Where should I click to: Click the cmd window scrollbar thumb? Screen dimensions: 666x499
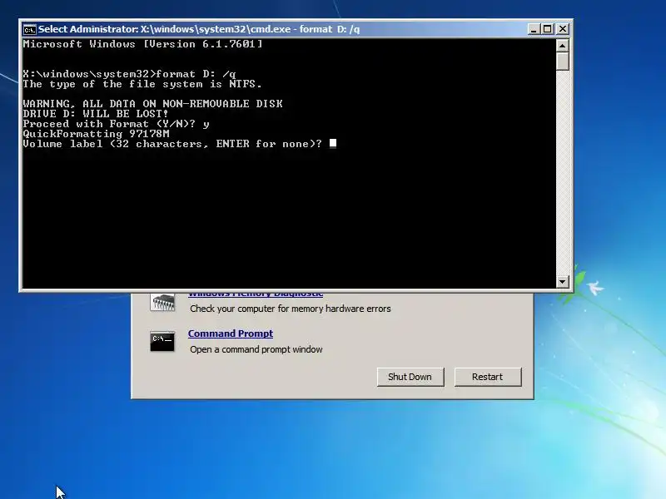(563, 61)
